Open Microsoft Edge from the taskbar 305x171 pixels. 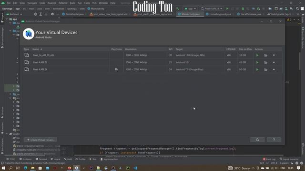coord(25,168)
